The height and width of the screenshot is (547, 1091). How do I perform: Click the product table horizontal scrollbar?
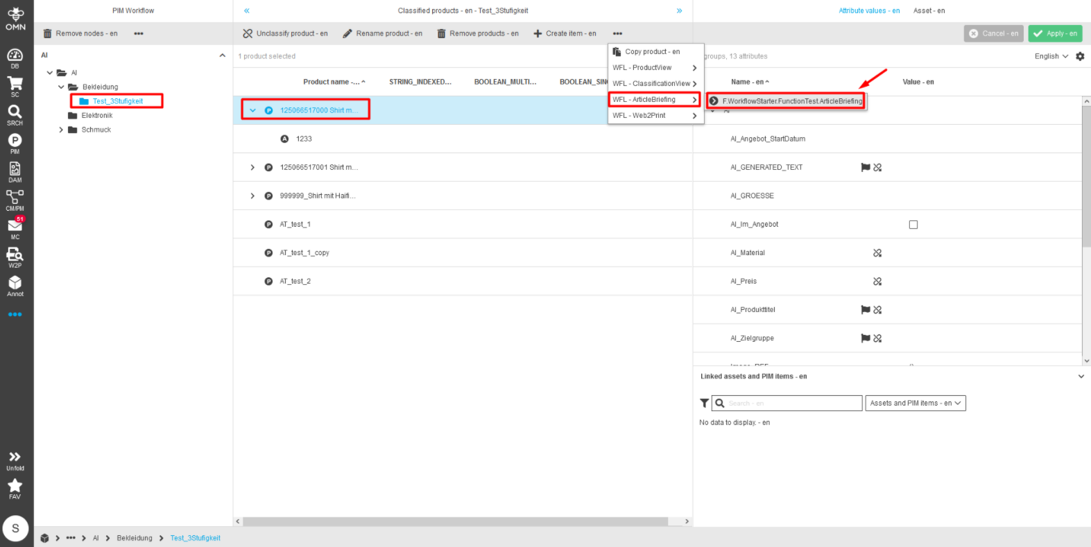coord(455,521)
